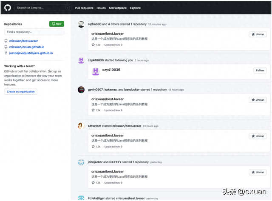Open czy410036 username inside follow card
This screenshot has height=201, width=272.
[x=111, y=70]
